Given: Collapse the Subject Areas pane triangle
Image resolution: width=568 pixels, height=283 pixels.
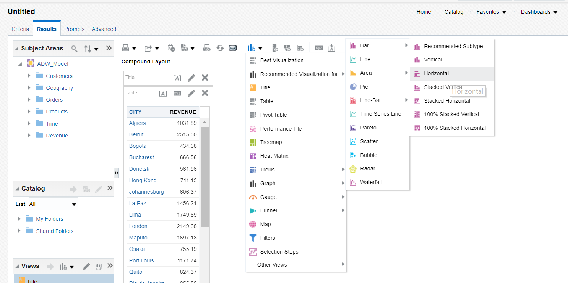Looking at the screenshot, I should [x=17, y=49].
